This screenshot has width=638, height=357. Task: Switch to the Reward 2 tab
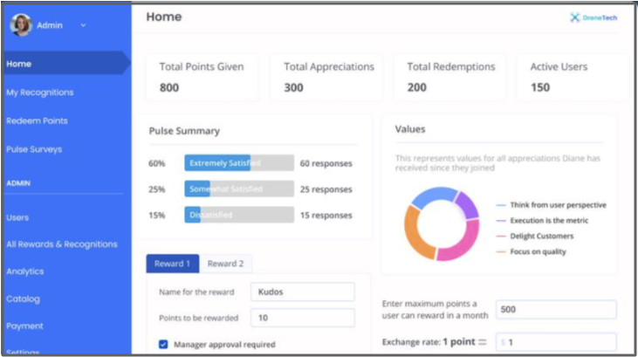click(225, 264)
